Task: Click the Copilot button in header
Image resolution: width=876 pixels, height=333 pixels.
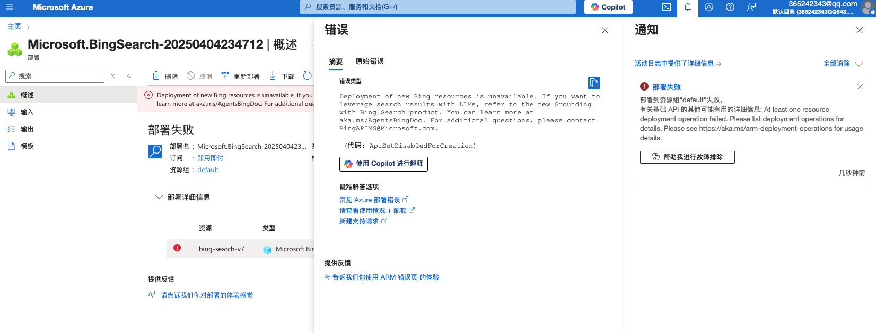Action: coord(608,7)
